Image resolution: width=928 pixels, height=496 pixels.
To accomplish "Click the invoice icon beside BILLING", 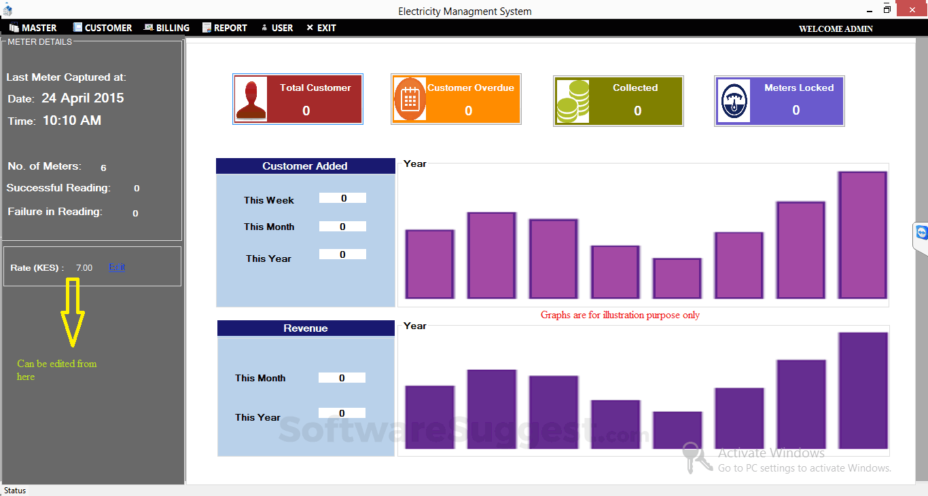I will pos(147,27).
